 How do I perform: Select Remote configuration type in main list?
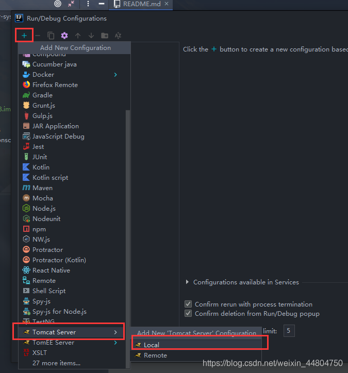point(72,280)
